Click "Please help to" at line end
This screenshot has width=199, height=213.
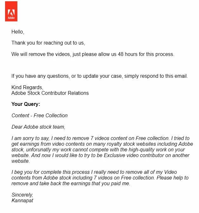(x=172, y=178)
